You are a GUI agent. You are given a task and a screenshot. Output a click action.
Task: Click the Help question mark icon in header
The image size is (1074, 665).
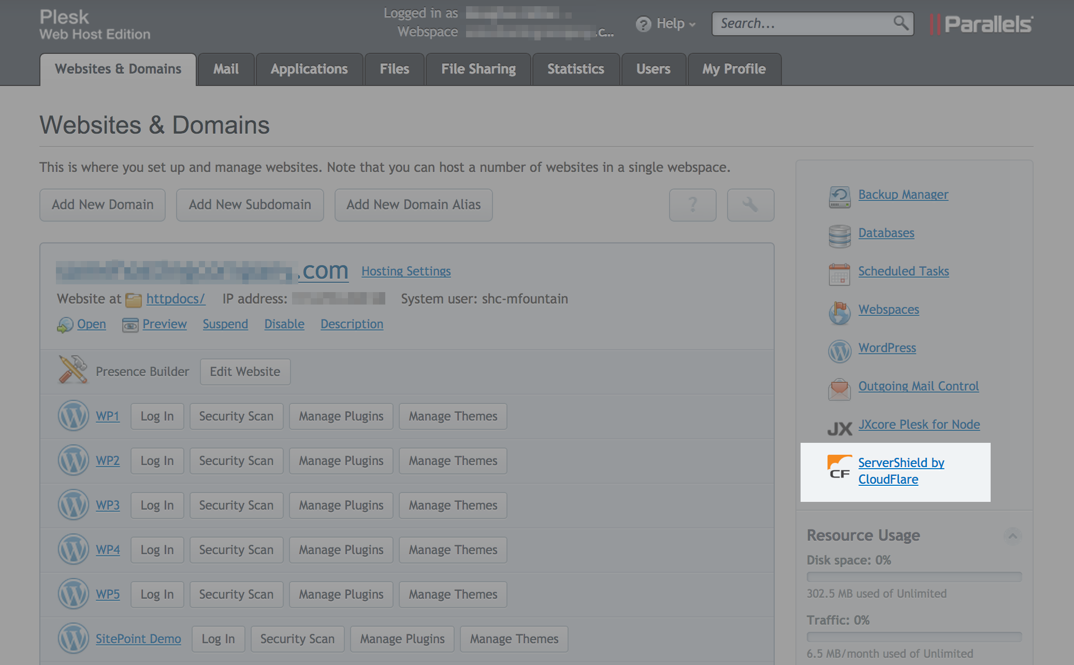(643, 24)
